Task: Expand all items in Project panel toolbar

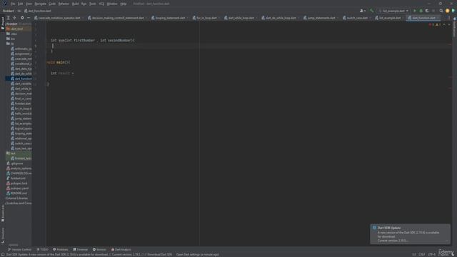Action: [x=9, y=18]
